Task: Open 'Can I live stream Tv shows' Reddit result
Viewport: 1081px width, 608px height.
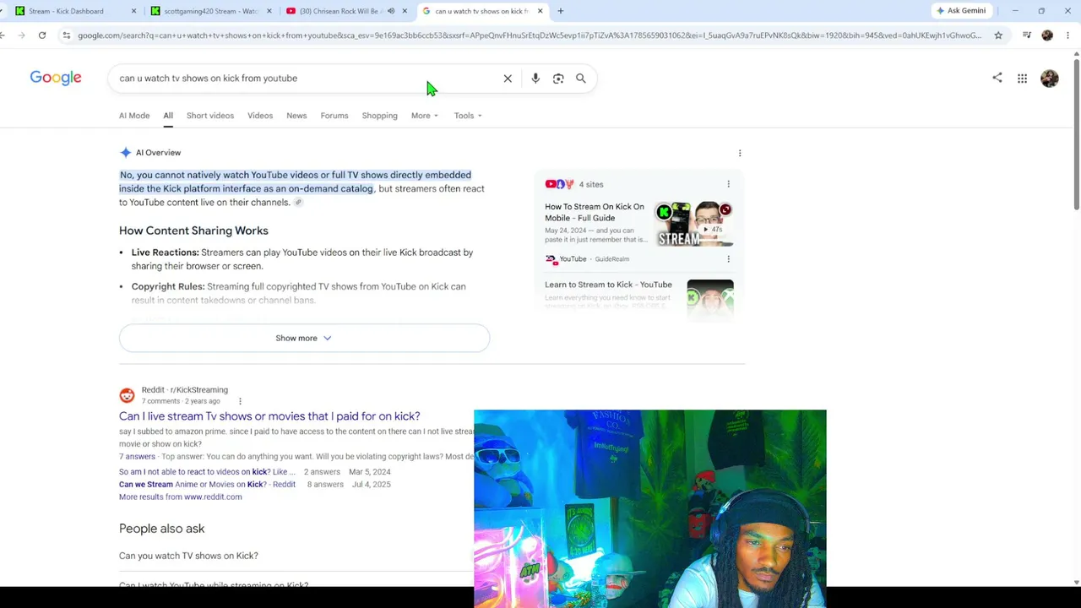Action: click(x=269, y=416)
